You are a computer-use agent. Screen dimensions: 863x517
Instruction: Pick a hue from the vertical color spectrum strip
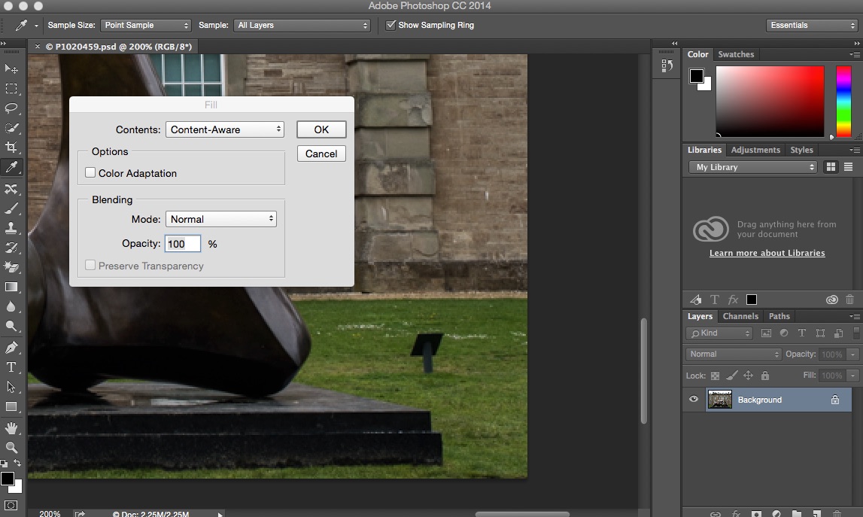pos(843,100)
